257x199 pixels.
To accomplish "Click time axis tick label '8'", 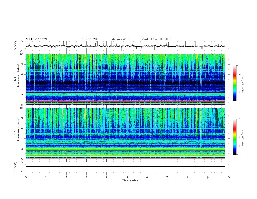I will [188, 177].
